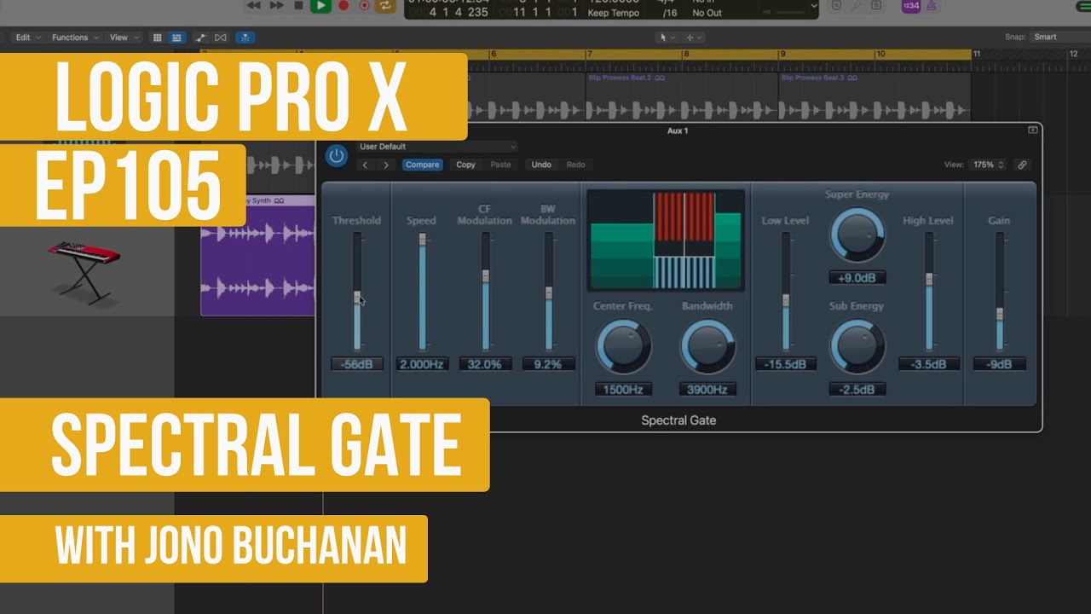Image resolution: width=1091 pixels, height=614 pixels.
Task: Click the 2.000Hz speed value field
Action: coord(422,364)
